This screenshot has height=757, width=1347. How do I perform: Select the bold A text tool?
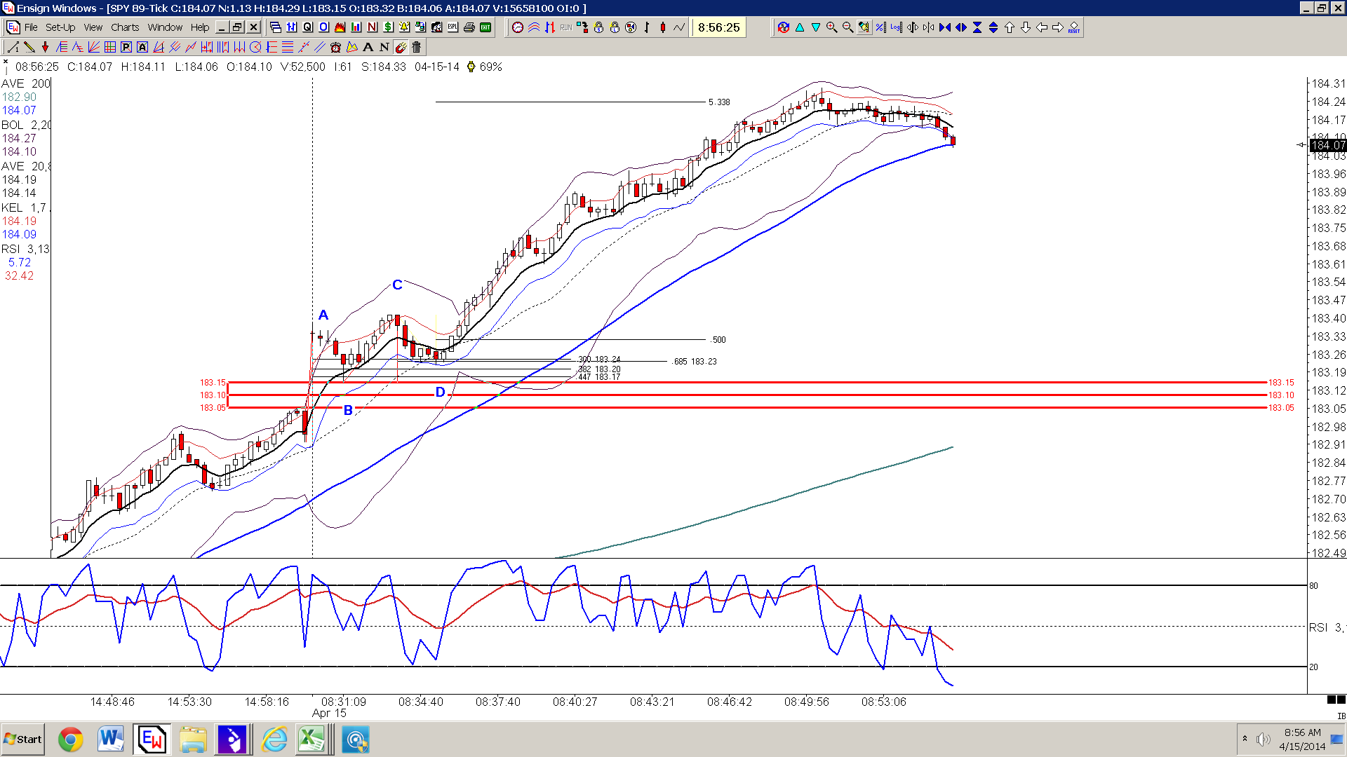pos(368,47)
